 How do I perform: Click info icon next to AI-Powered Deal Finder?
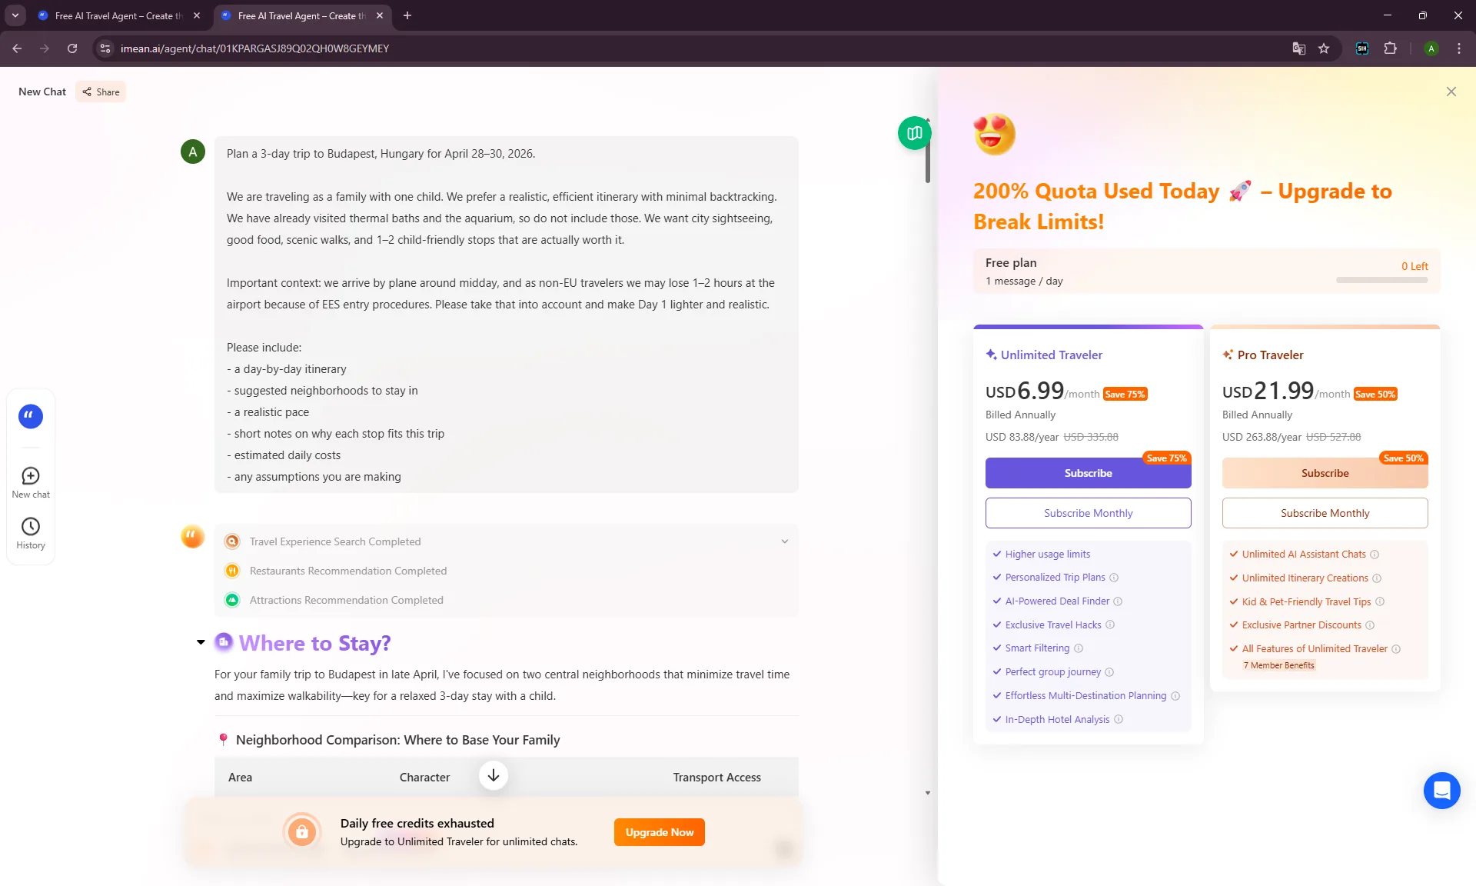point(1118,601)
